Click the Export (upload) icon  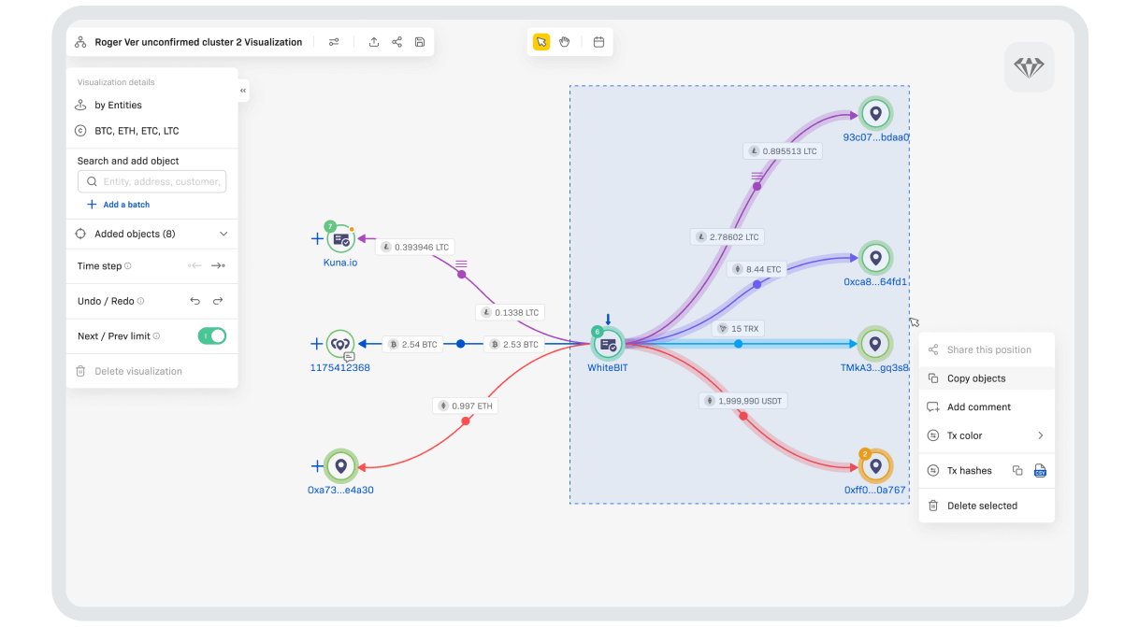373,41
